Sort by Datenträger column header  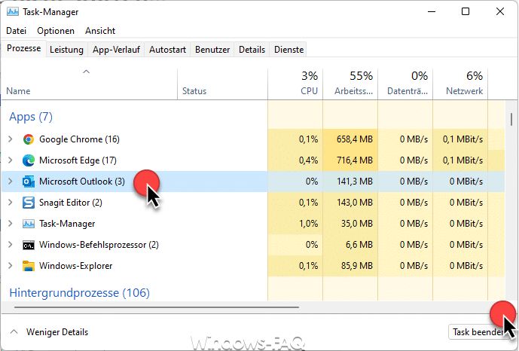coord(405,84)
